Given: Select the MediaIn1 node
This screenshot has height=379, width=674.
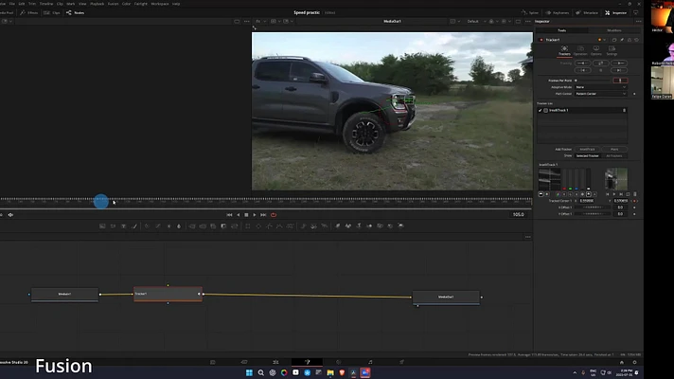Looking at the screenshot, I should [x=64, y=295].
